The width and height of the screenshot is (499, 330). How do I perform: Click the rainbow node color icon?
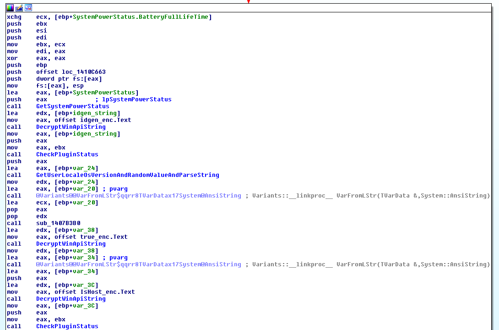click(10, 8)
